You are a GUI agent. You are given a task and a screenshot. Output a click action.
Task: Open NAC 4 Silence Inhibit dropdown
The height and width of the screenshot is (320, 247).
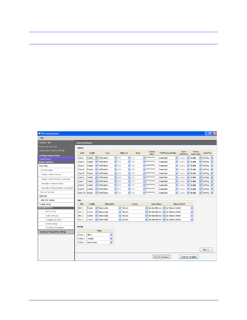click(192, 220)
